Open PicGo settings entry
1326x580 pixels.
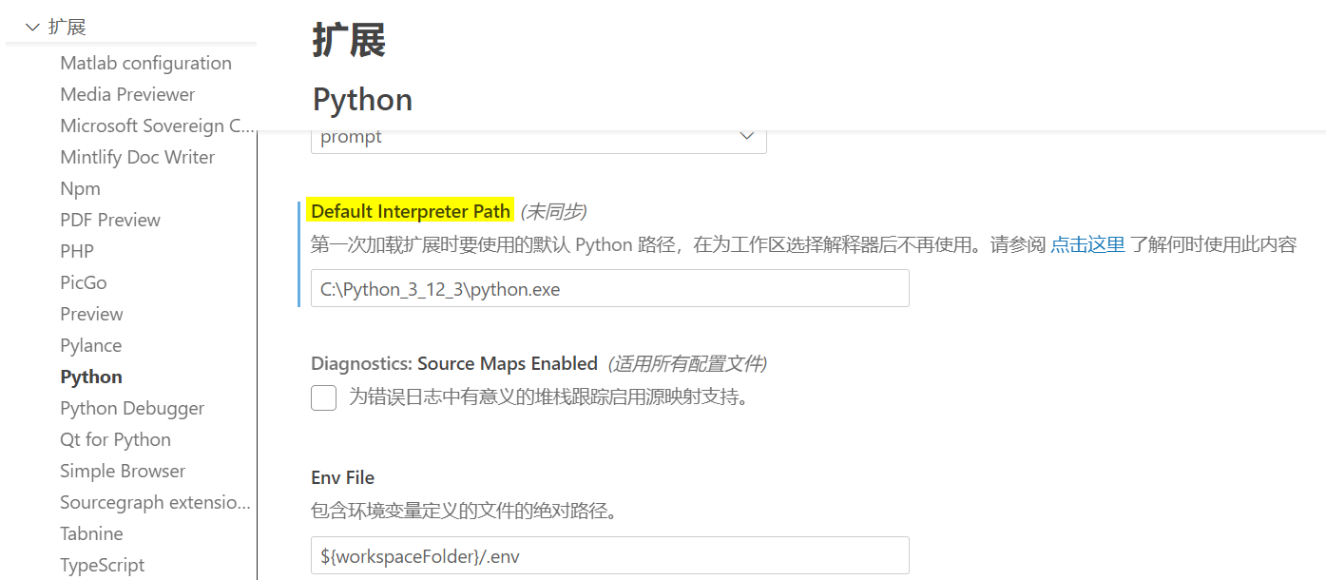[84, 282]
